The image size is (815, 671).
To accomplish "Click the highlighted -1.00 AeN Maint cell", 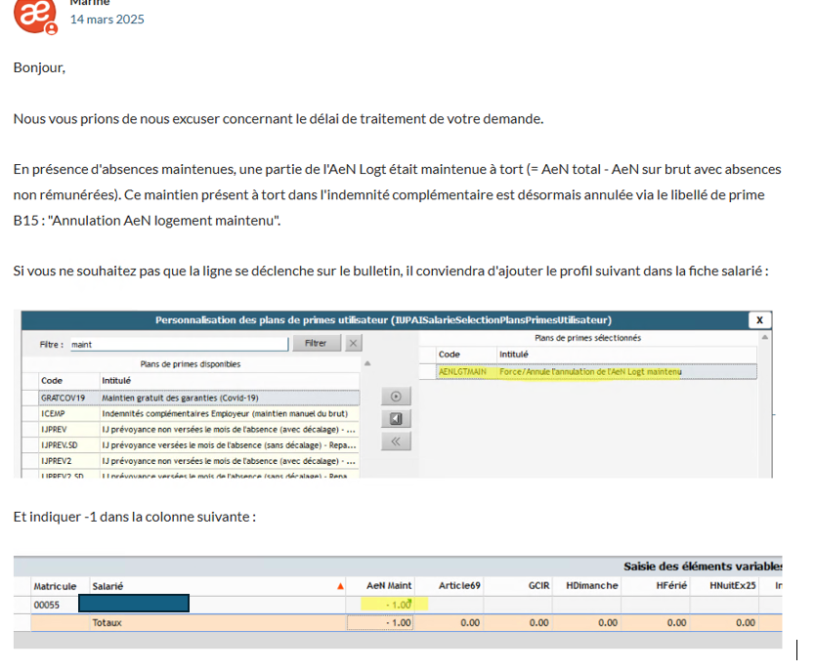I will [x=395, y=604].
